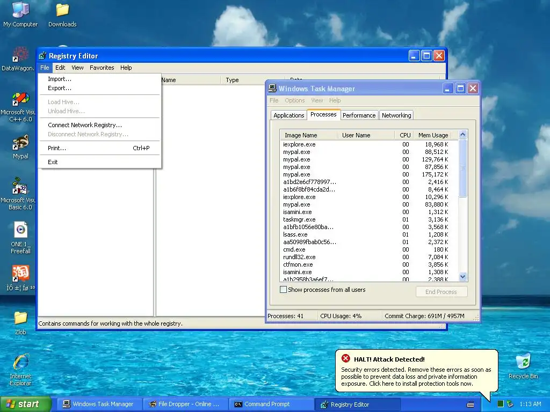
Task: Select the ctfmon.exe process row
Action: (x=369, y=264)
